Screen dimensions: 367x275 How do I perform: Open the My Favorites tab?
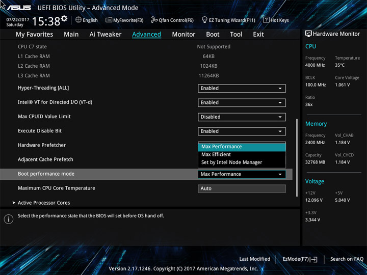(35, 35)
